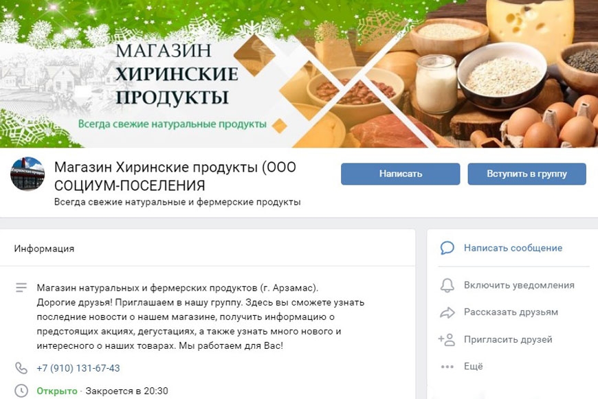Click the bell notifications icon
This screenshot has height=399, width=598.
click(447, 285)
